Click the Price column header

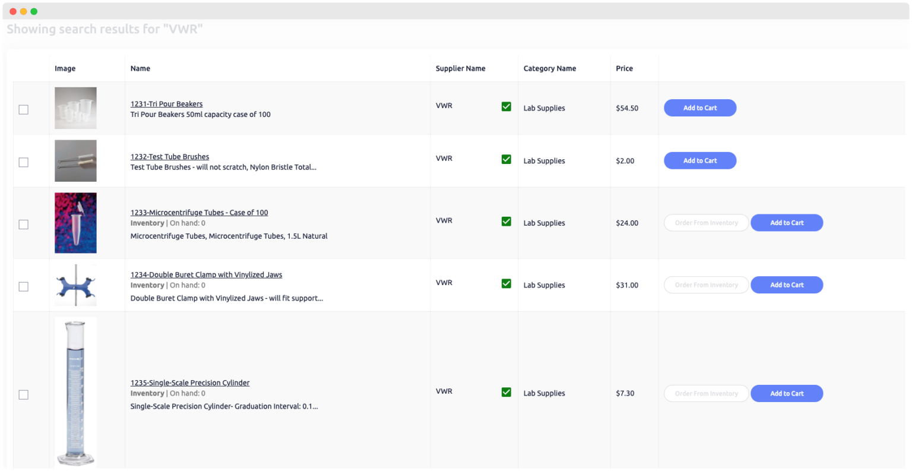624,68
